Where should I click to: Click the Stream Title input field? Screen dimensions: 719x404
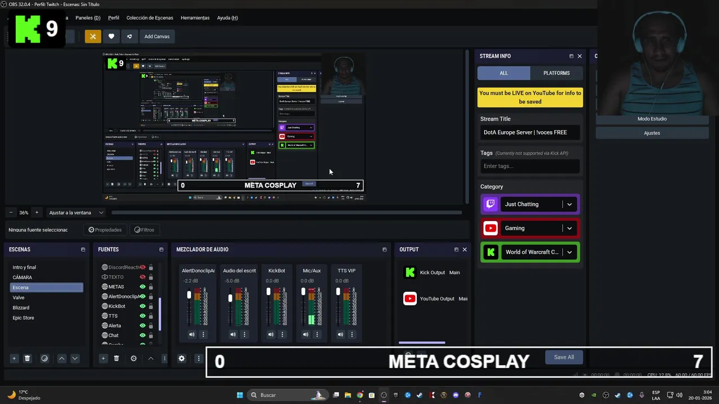530,132
